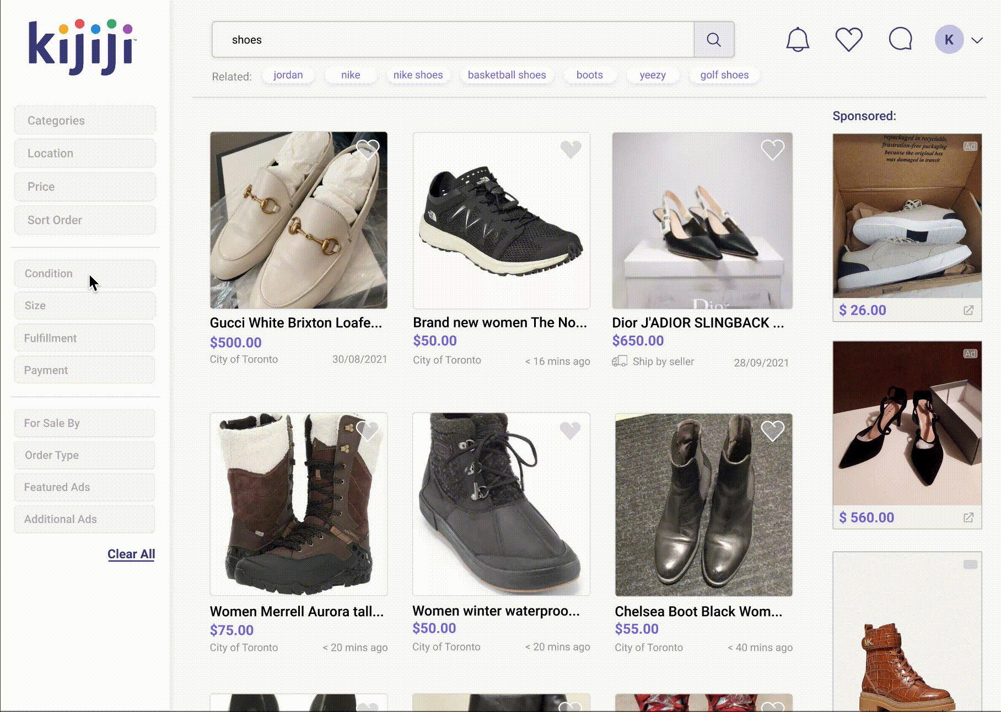Viewport: 1001px width, 712px height.
Task: Toggle heart on Women winter waterproof boot
Action: click(x=571, y=430)
